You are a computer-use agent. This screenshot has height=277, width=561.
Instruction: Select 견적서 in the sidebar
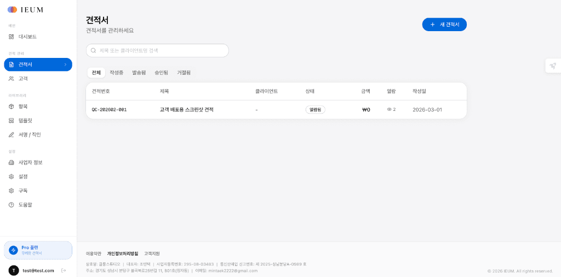pyautogui.click(x=38, y=64)
